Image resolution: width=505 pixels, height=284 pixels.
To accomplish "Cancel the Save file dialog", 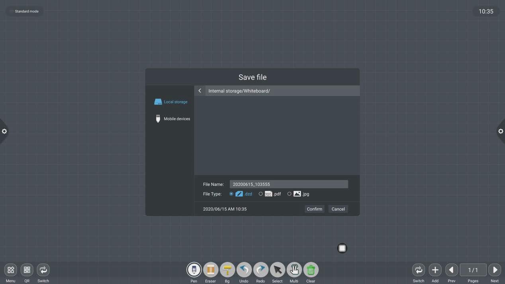I will coord(338,209).
